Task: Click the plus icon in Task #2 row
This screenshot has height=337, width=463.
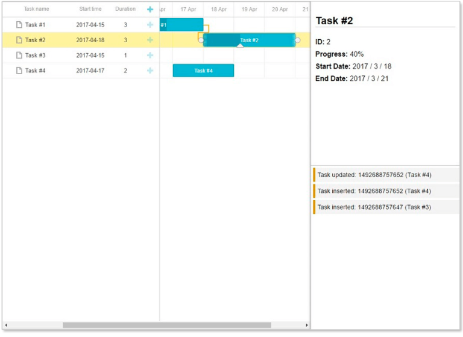Action: 150,40
